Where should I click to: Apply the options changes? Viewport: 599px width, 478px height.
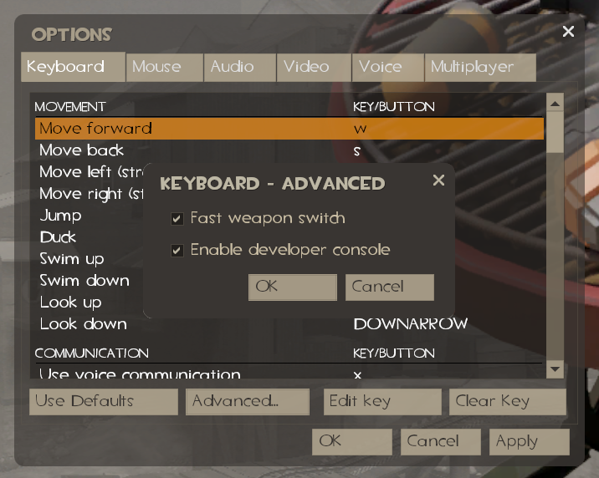529,442
